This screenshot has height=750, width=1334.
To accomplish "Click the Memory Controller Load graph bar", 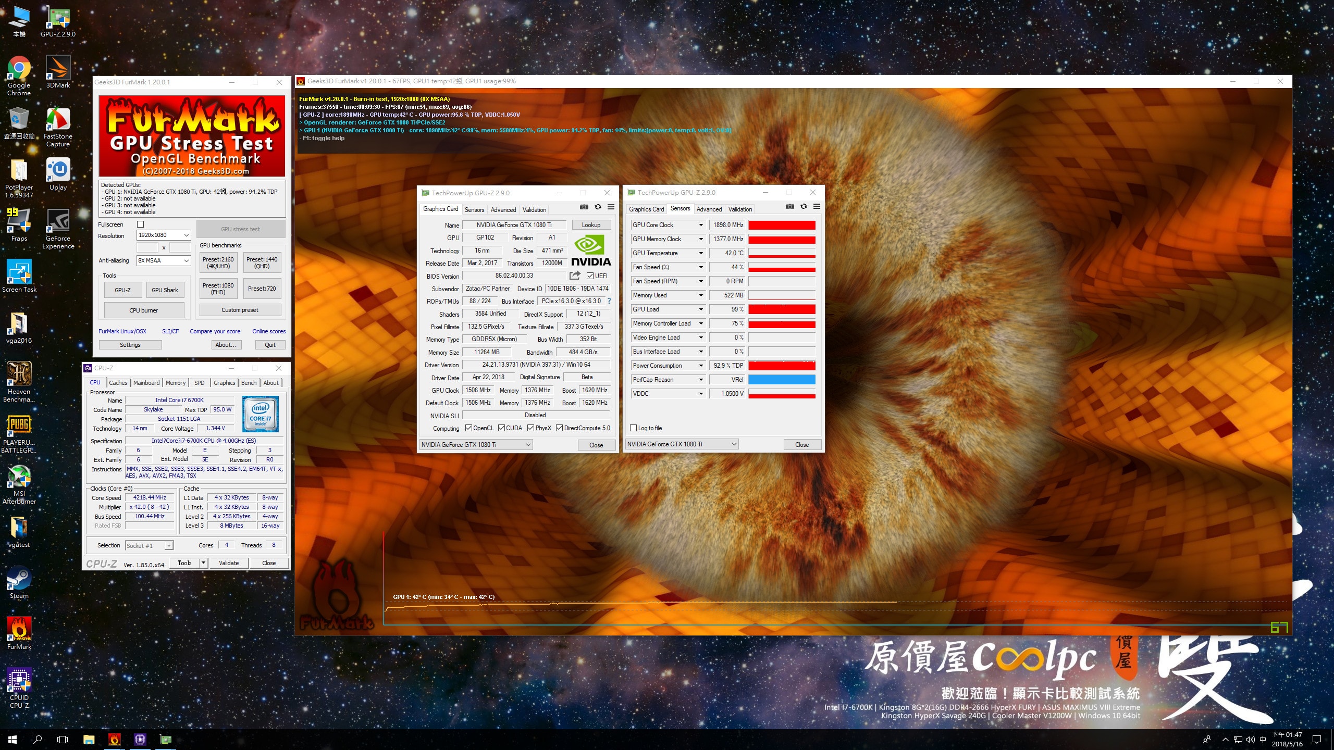I will pos(782,323).
